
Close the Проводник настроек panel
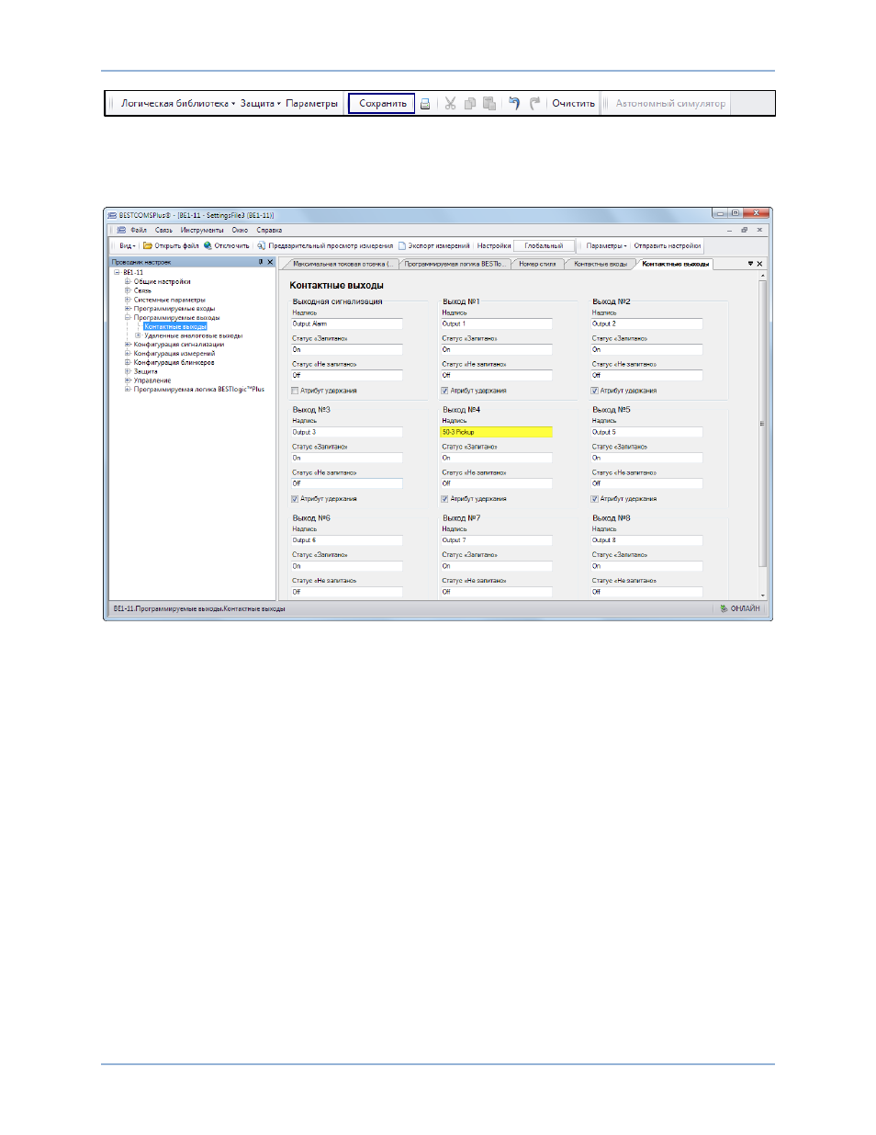(270, 262)
